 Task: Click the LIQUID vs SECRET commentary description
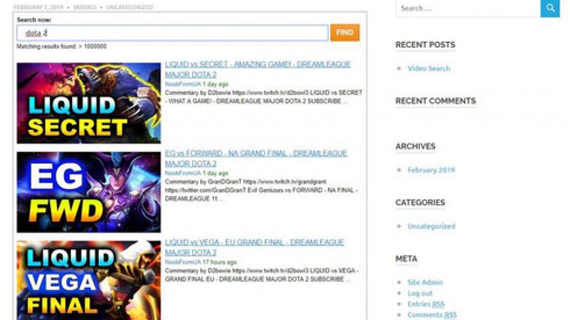coord(264,97)
